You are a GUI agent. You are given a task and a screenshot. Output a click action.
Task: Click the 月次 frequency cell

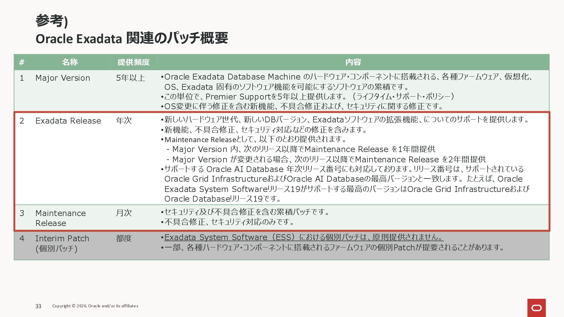124,213
